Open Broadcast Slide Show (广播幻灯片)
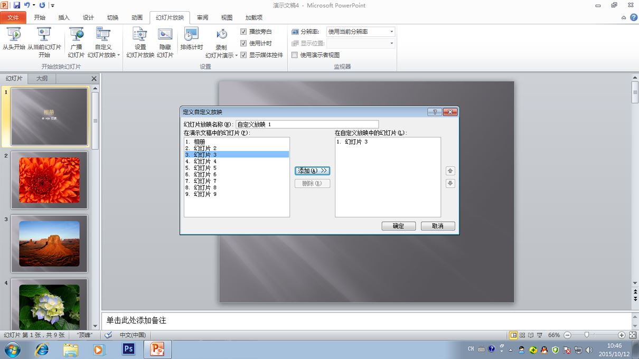The image size is (639, 359). 76,42
